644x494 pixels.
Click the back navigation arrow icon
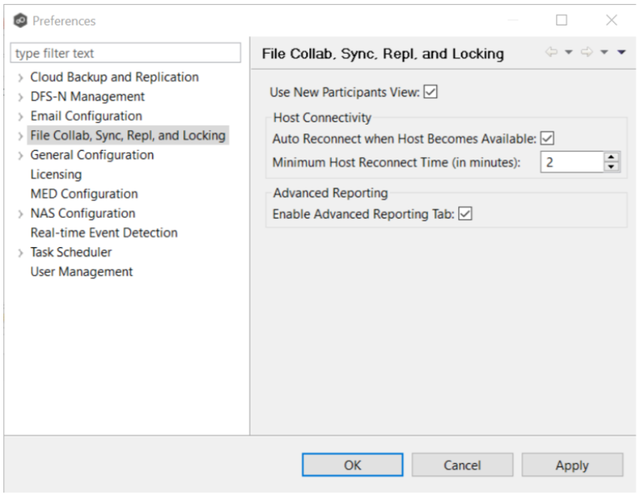(552, 53)
